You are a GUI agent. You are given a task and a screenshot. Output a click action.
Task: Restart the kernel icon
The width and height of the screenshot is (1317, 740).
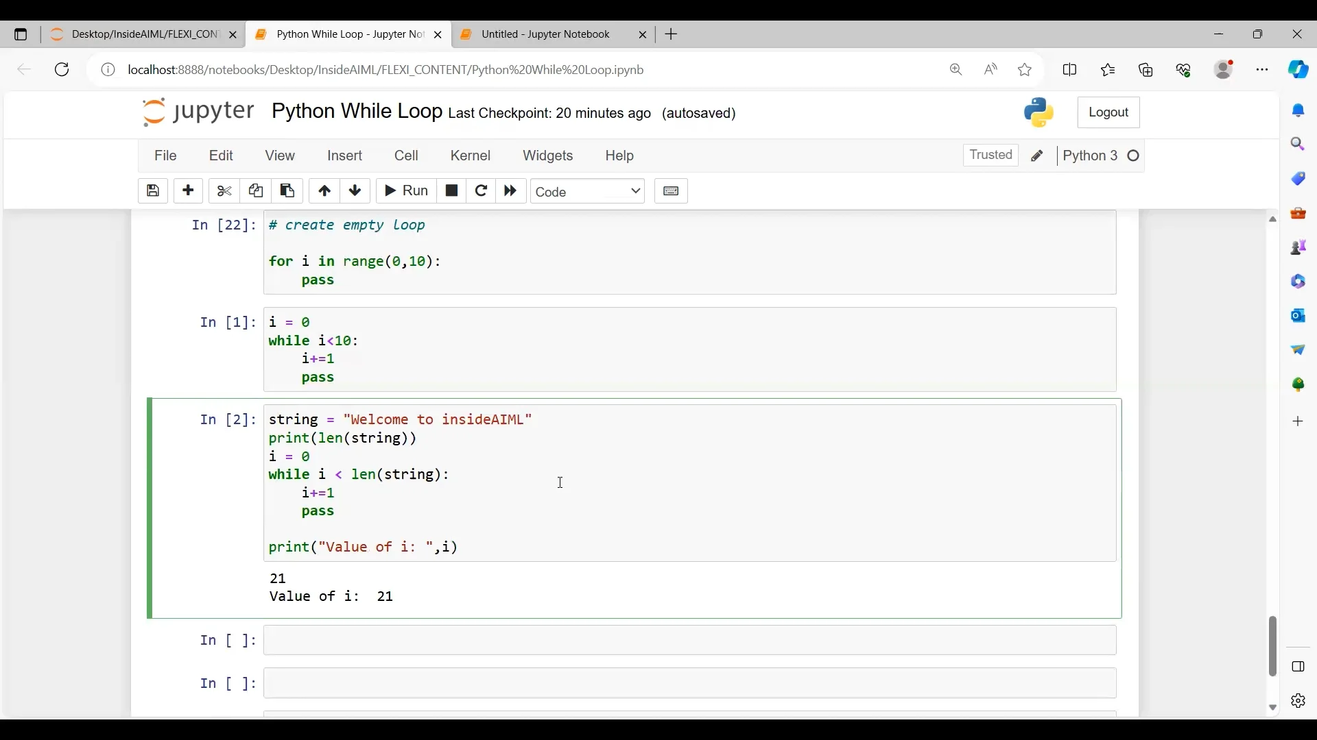point(482,191)
